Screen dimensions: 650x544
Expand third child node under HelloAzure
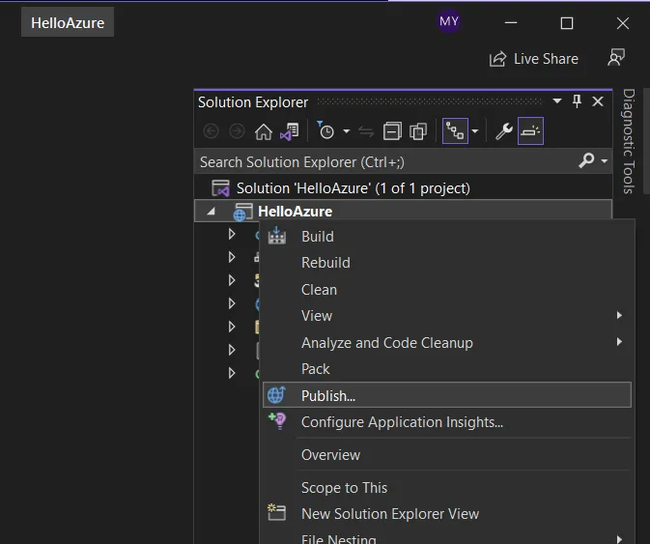pyautogui.click(x=232, y=280)
